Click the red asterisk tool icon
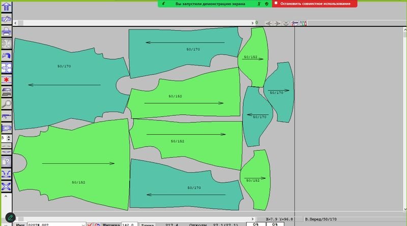This screenshot has width=407, height=226. pos(7,80)
